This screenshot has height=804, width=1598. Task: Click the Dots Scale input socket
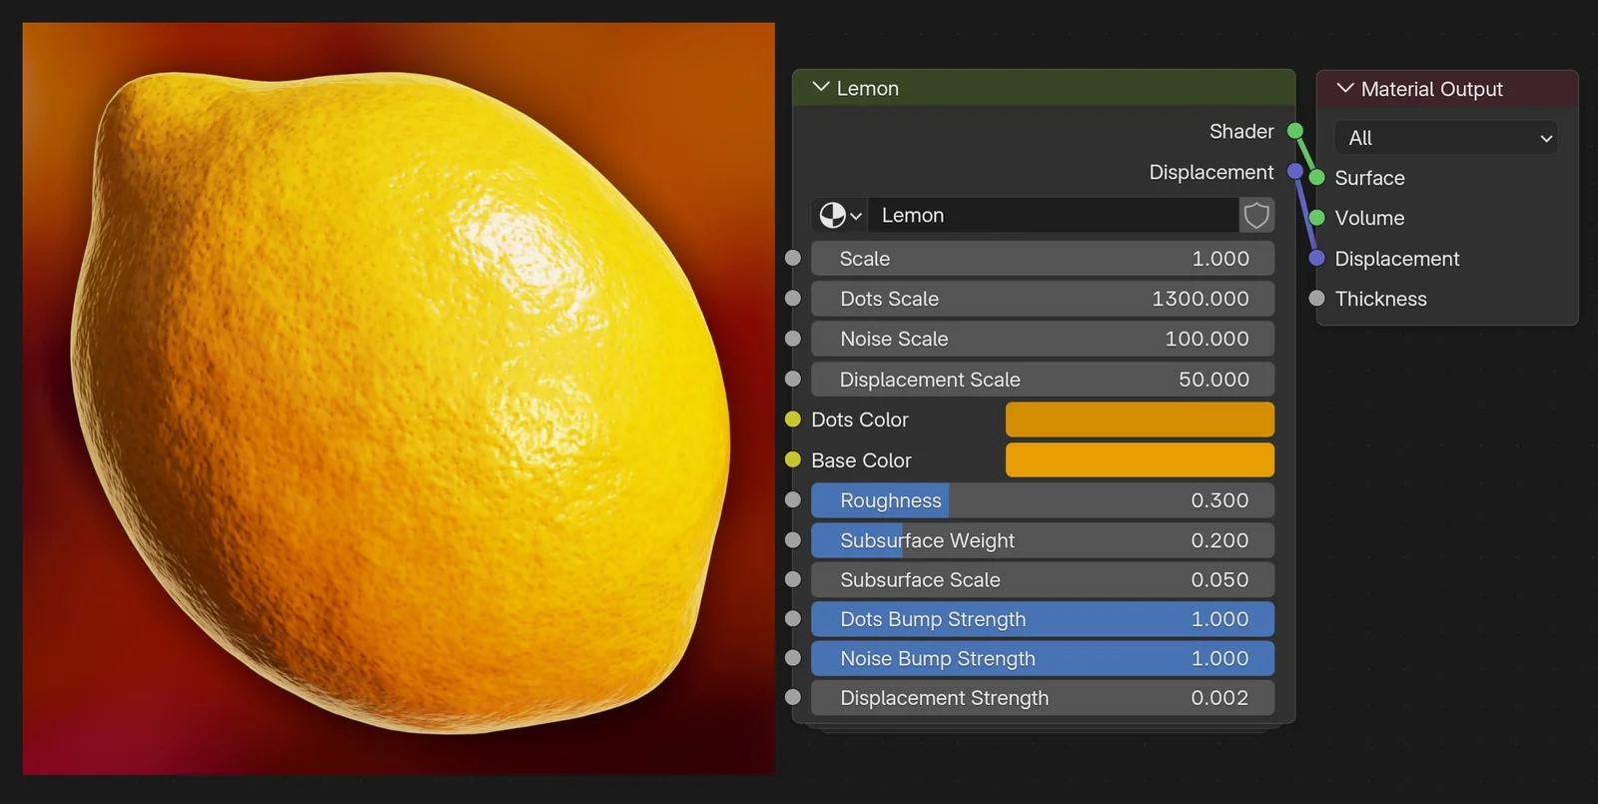(x=793, y=299)
